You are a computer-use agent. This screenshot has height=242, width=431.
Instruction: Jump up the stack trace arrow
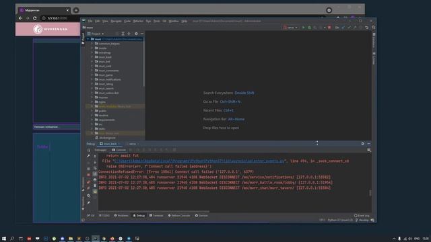pos(95,157)
